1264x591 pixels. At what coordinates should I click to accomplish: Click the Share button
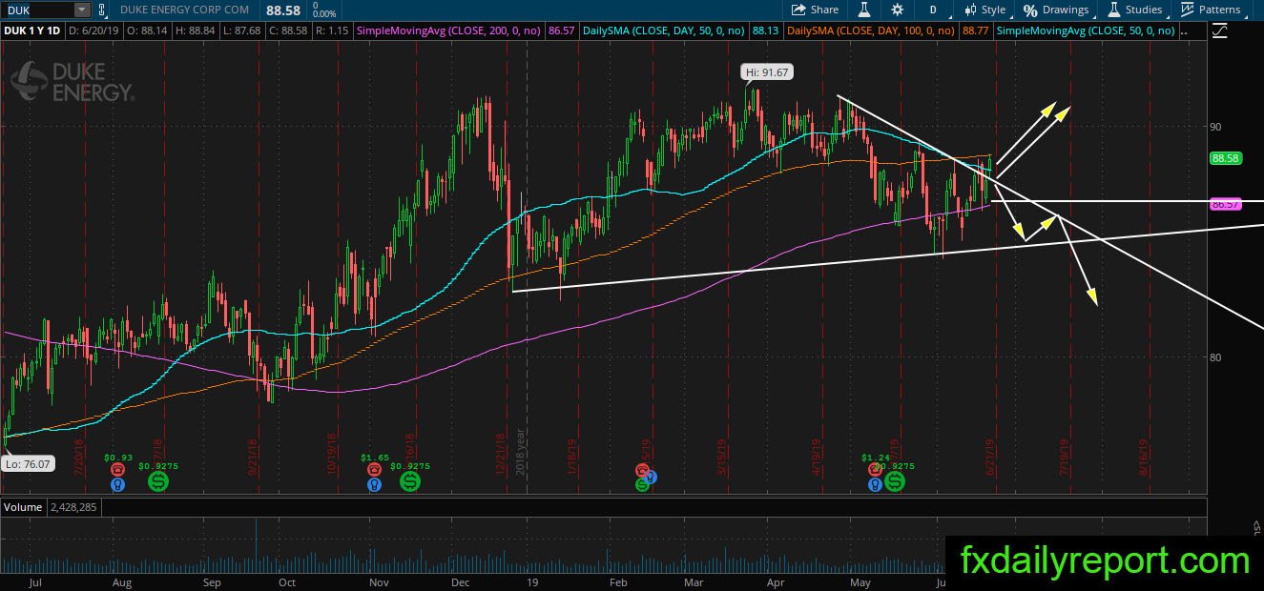816,10
